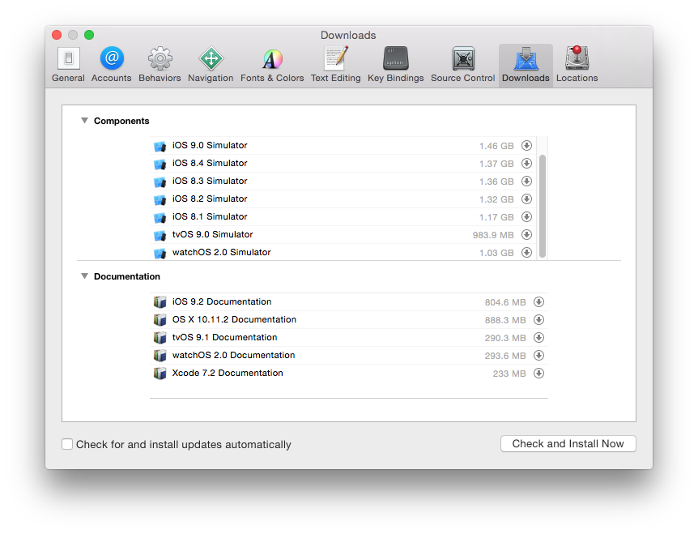
Task: Select OS X 10.11.2 Documentation row
Action: click(349, 320)
